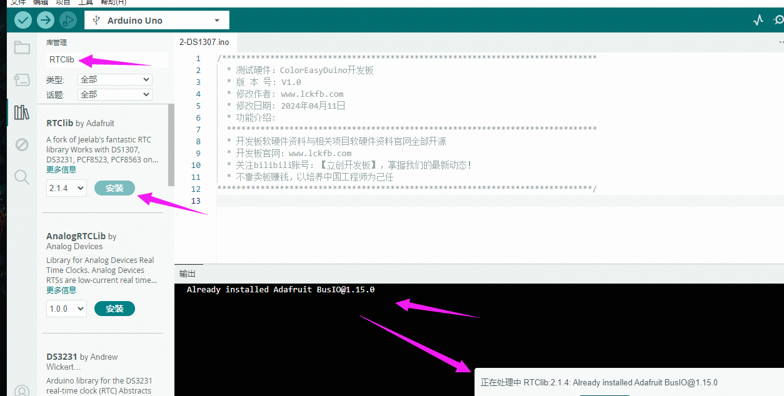Open the Serial Plotter icon

point(758,20)
